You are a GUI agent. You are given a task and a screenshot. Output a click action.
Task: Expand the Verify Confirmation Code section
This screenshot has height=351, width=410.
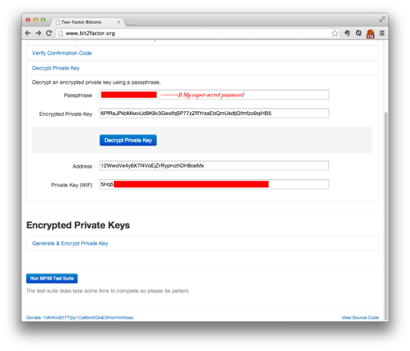(x=62, y=53)
